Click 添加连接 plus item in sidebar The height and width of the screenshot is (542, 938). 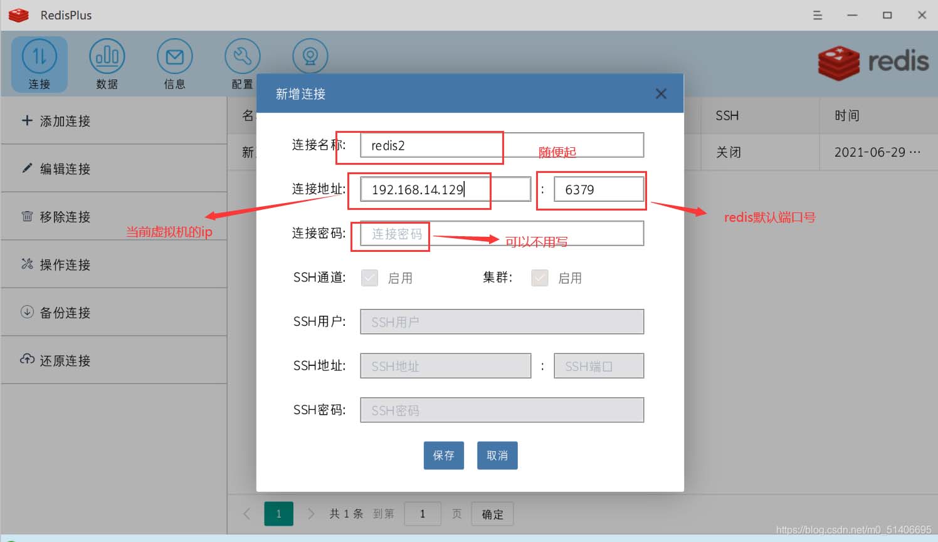click(x=56, y=121)
